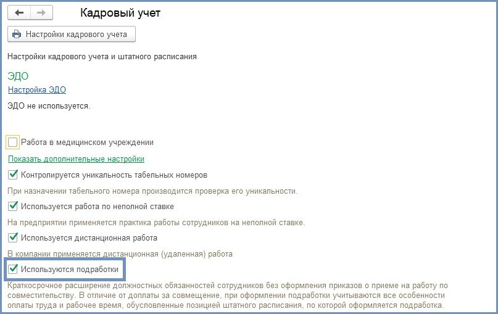Disable the "Используется работа по неполной ставке" checkbox
The height and width of the screenshot is (314, 498).
13,206
